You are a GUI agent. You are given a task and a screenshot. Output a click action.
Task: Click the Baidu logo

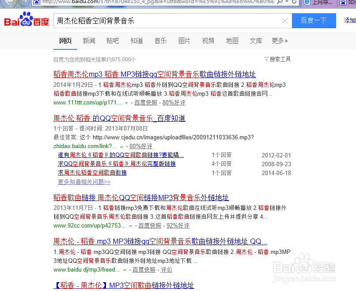[x=27, y=19]
